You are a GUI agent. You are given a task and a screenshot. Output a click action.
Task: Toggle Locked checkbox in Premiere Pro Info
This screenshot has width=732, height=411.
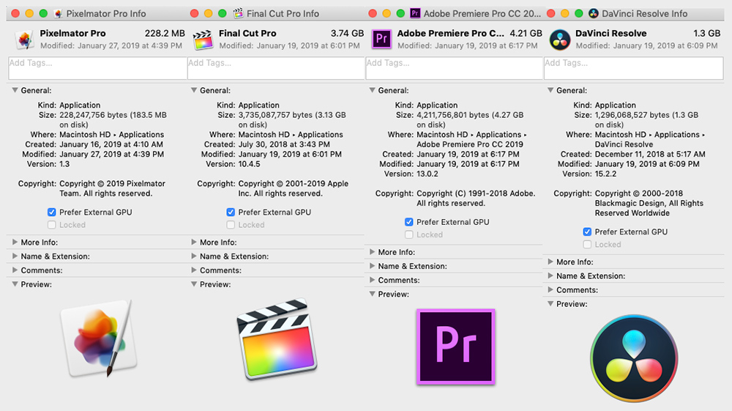[x=409, y=234]
